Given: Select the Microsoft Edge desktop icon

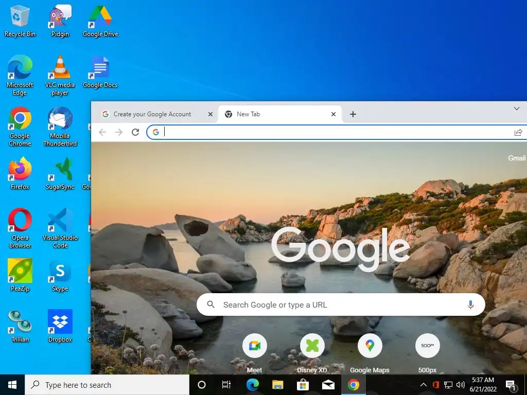Looking at the screenshot, I should pos(20,75).
